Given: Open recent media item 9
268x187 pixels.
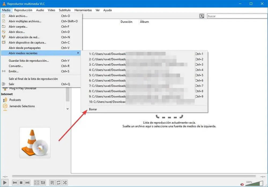Looking at the screenshot, I should [x=144, y=96].
